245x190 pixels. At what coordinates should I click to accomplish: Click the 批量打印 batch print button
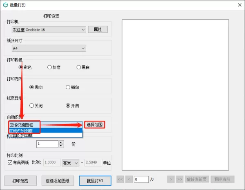click(95, 181)
